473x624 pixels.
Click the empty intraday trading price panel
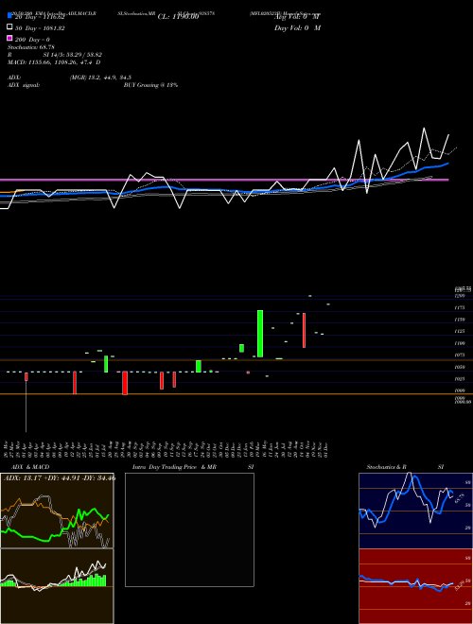coord(189,529)
